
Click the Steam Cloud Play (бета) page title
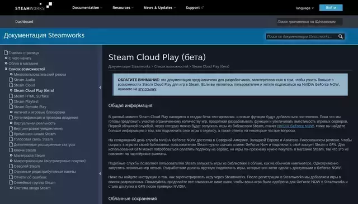(x=157, y=57)
